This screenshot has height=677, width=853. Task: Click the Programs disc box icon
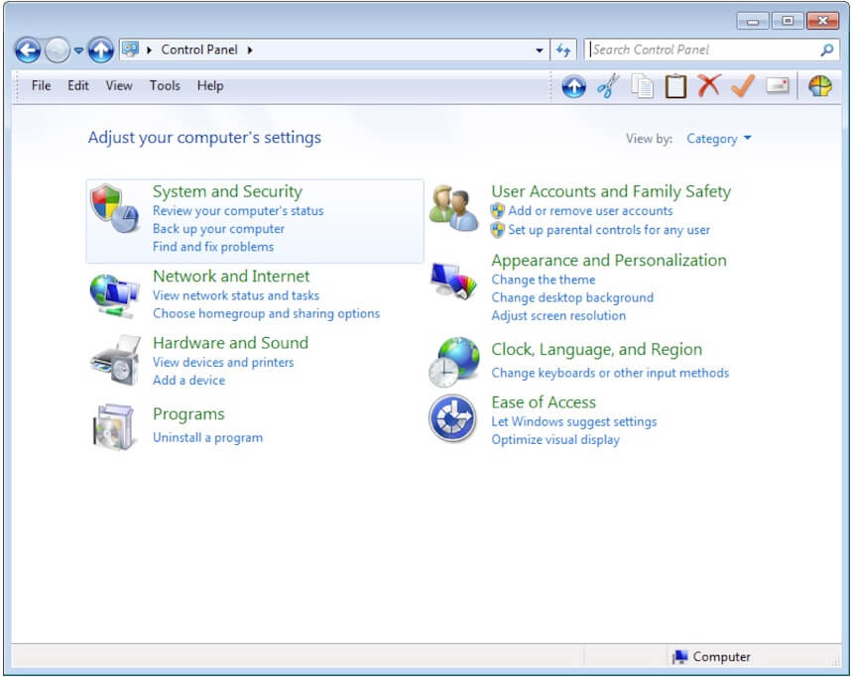coord(114,427)
